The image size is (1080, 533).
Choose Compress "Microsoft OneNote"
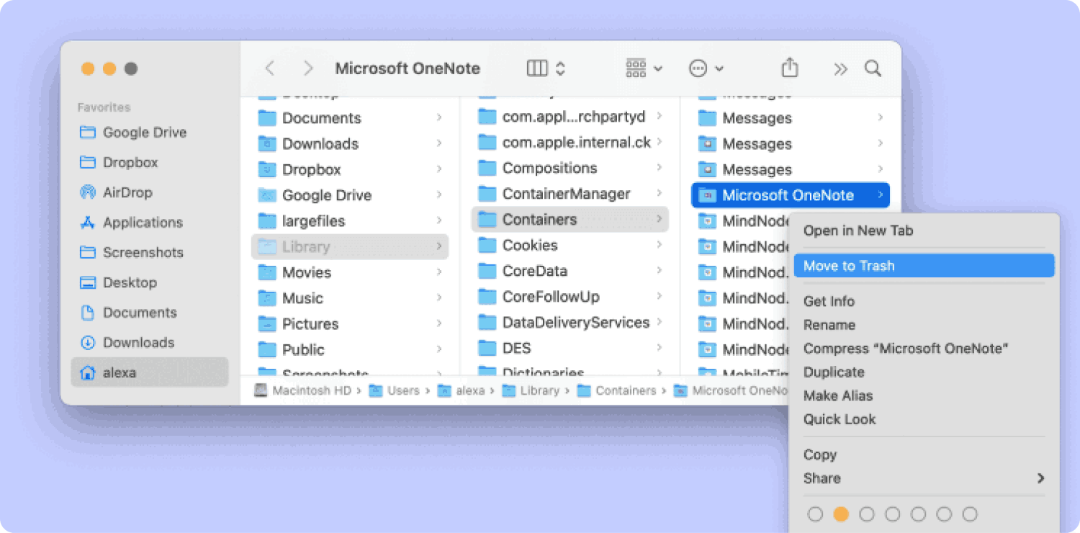(x=924, y=349)
